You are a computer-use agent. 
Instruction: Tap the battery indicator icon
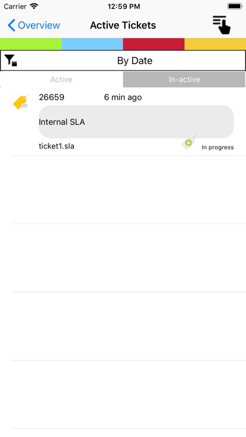click(x=235, y=6)
